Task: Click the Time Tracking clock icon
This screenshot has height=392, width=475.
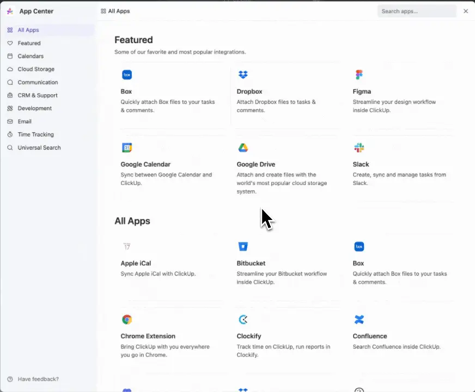Action: pyautogui.click(x=10, y=134)
